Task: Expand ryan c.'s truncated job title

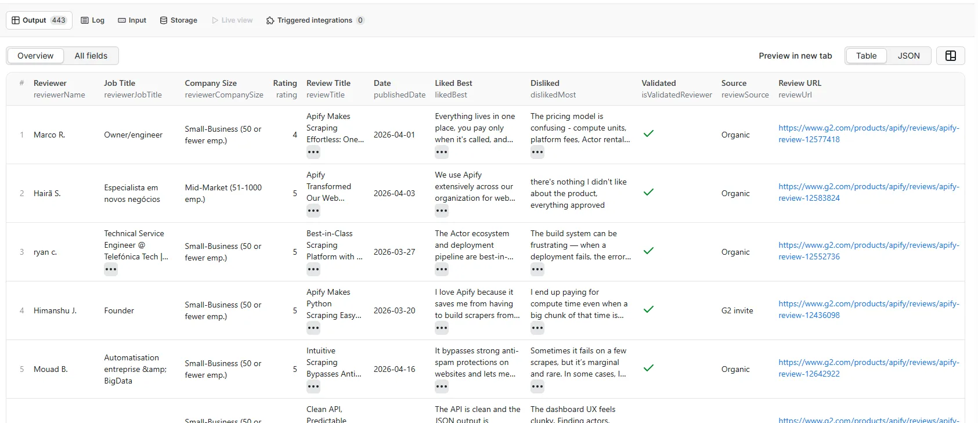Action: (111, 269)
